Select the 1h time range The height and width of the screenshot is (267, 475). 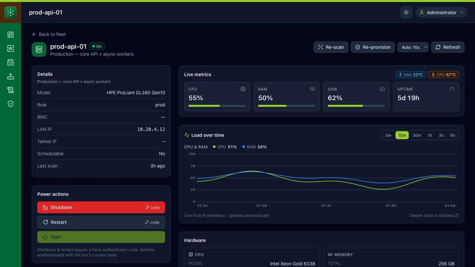tap(430, 135)
